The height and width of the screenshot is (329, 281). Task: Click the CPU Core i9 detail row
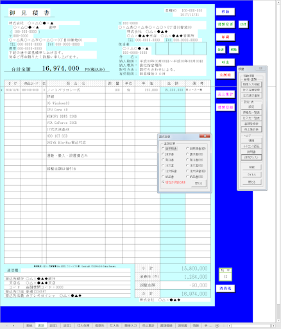76,110
